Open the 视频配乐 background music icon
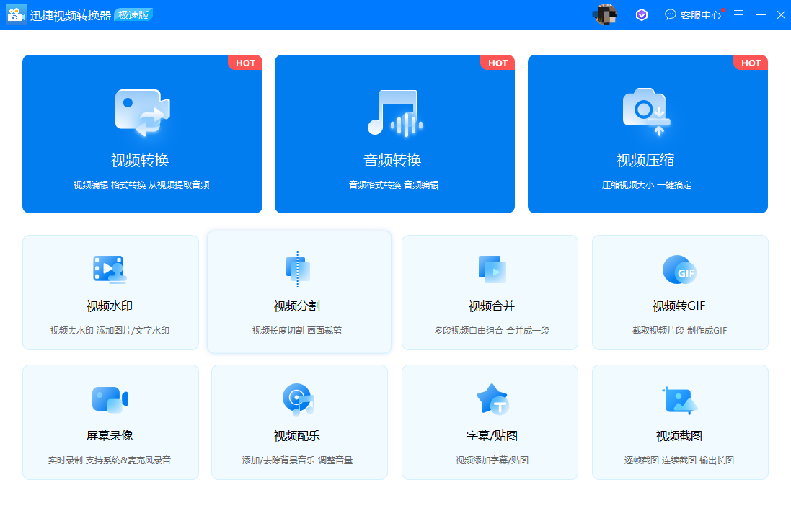 [298, 398]
